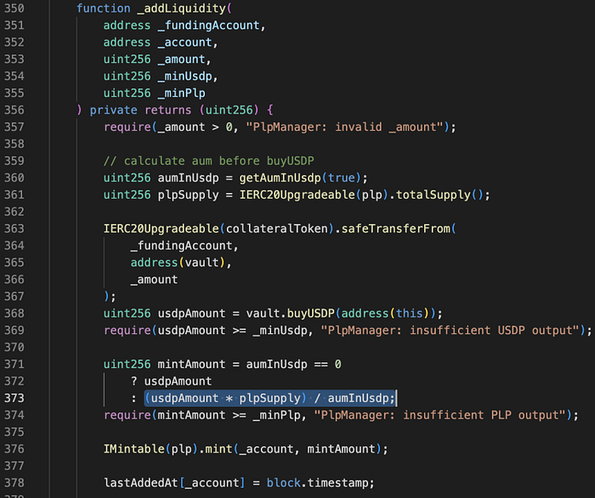Click the "insufficient USDP output" string
The height and width of the screenshot is (498, 595).
(x=450, y=331)
